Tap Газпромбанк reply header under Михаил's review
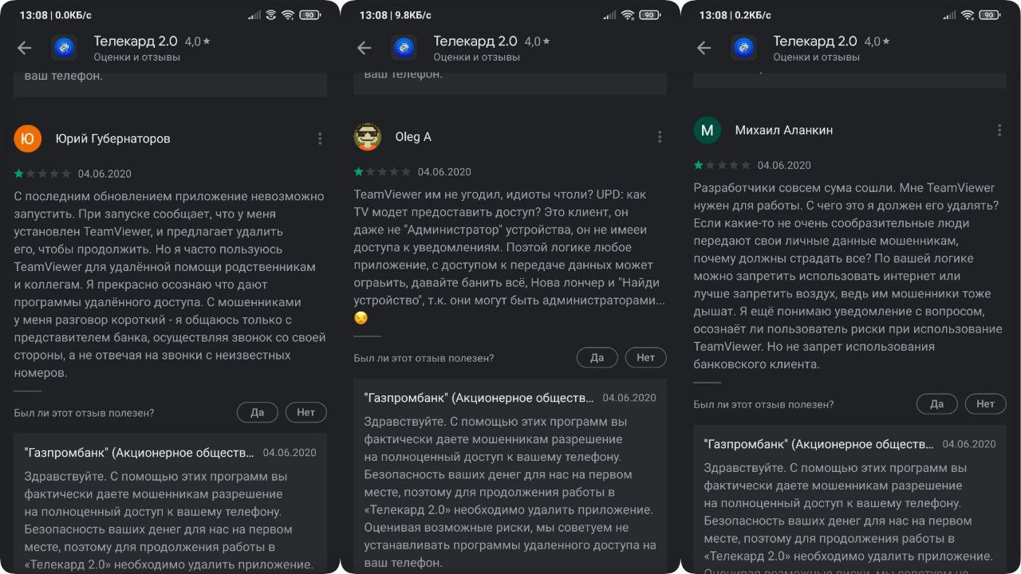The width and height of the screenshot is (1021, 574). [819, 444]
